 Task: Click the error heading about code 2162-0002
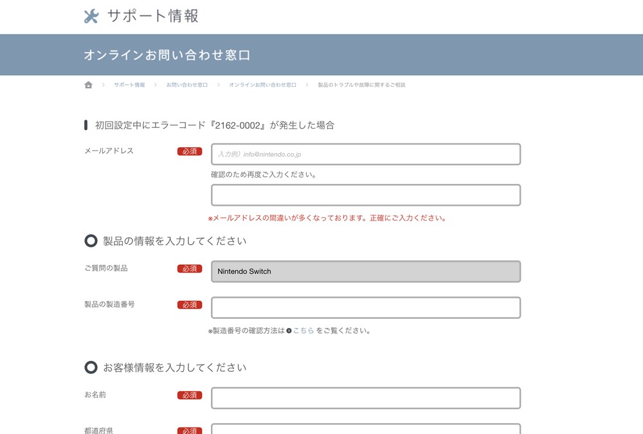coord(212,125)
